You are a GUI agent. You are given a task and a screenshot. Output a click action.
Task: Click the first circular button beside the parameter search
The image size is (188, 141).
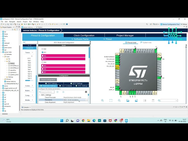coord(57,92)
